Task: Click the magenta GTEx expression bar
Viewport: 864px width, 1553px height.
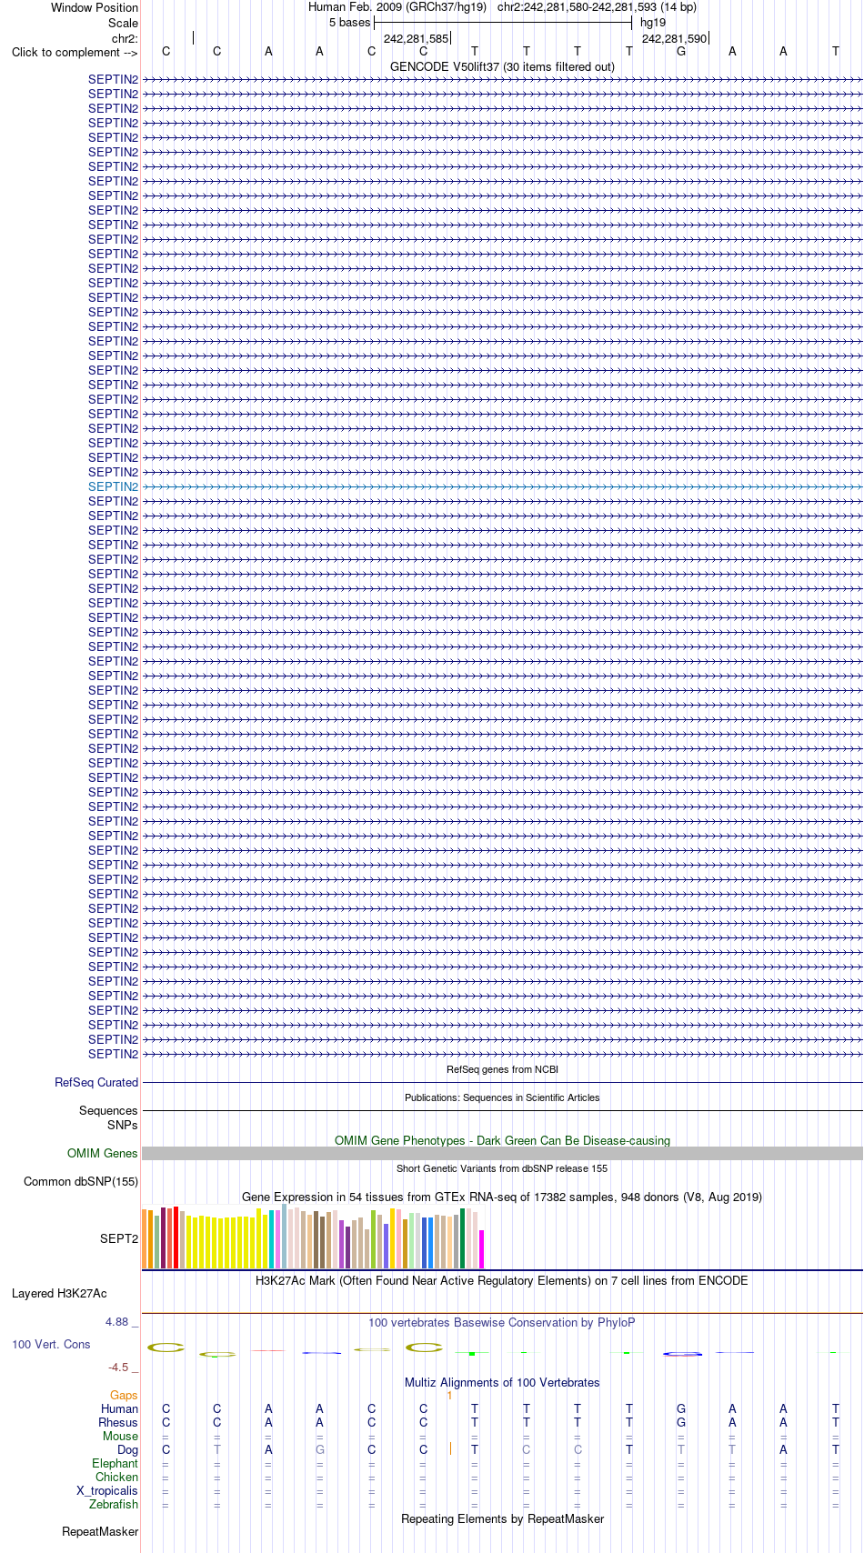Action: (482, 1249)
